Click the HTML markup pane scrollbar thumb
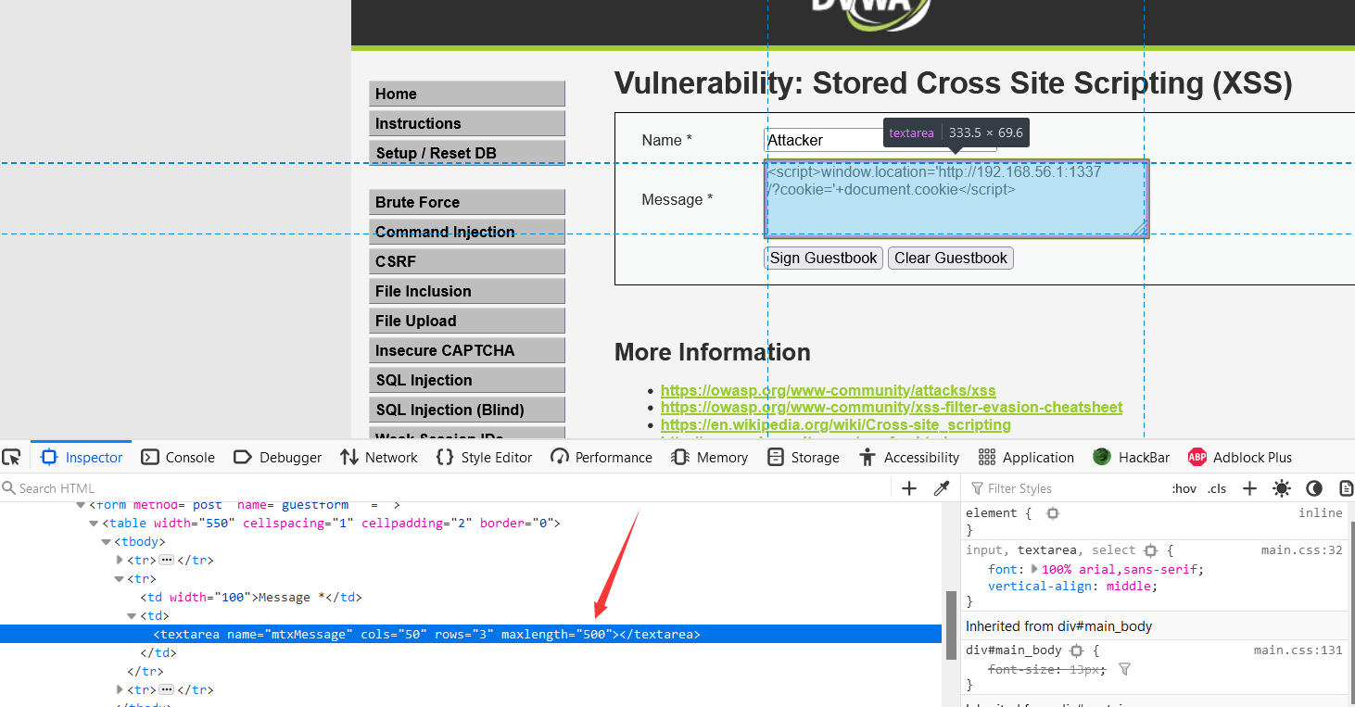This screenshot has height=707, width=1355. (x=951, y=625)
